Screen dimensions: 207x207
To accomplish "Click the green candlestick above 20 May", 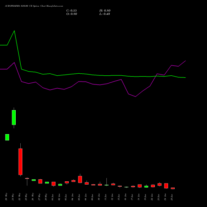I will coord(7,137).
